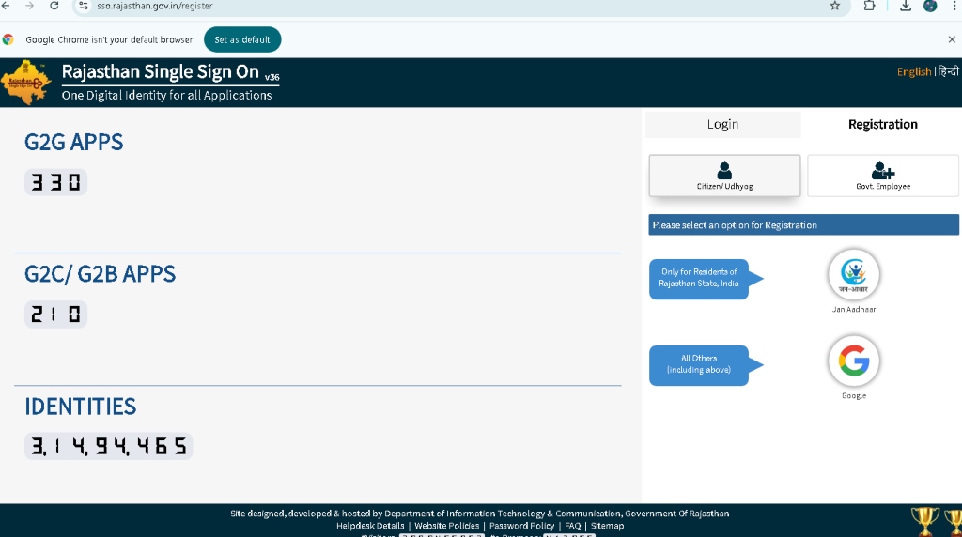Dismiss the default browser notification bar
Image resolution: width=962 pixels, height=537 pixels.
[x=952, y=39]
